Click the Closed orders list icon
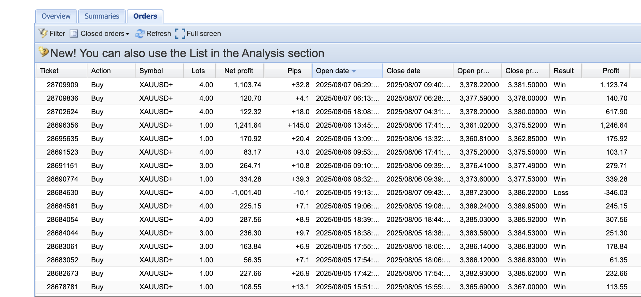The height and width of the screenshot is (297, 641). [74, 33]
